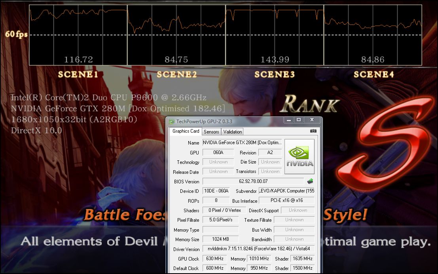438x274 pixels.
Task: Click the NVIDIA logo in GPU-Z
Action: click(300, 156)
